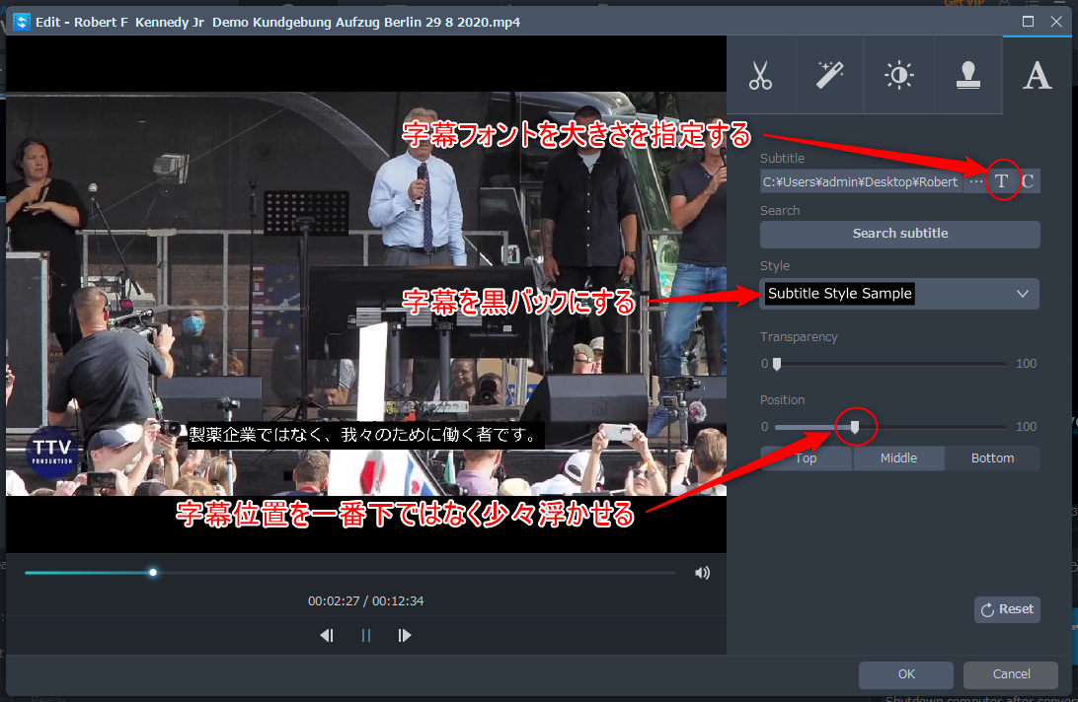Click the Transparency slider handle

[776, 364]
